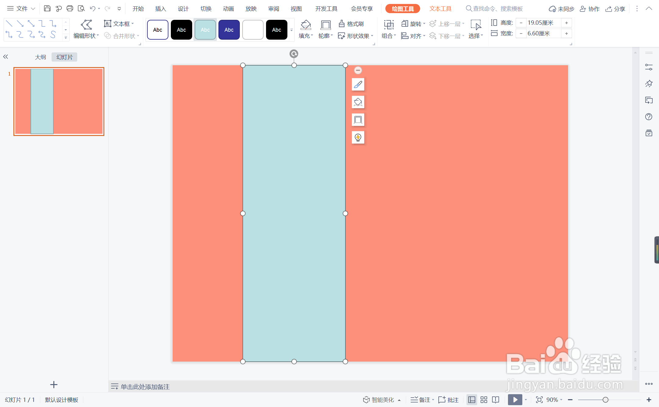Select the light teal Abc style swatch

[205, 30]
